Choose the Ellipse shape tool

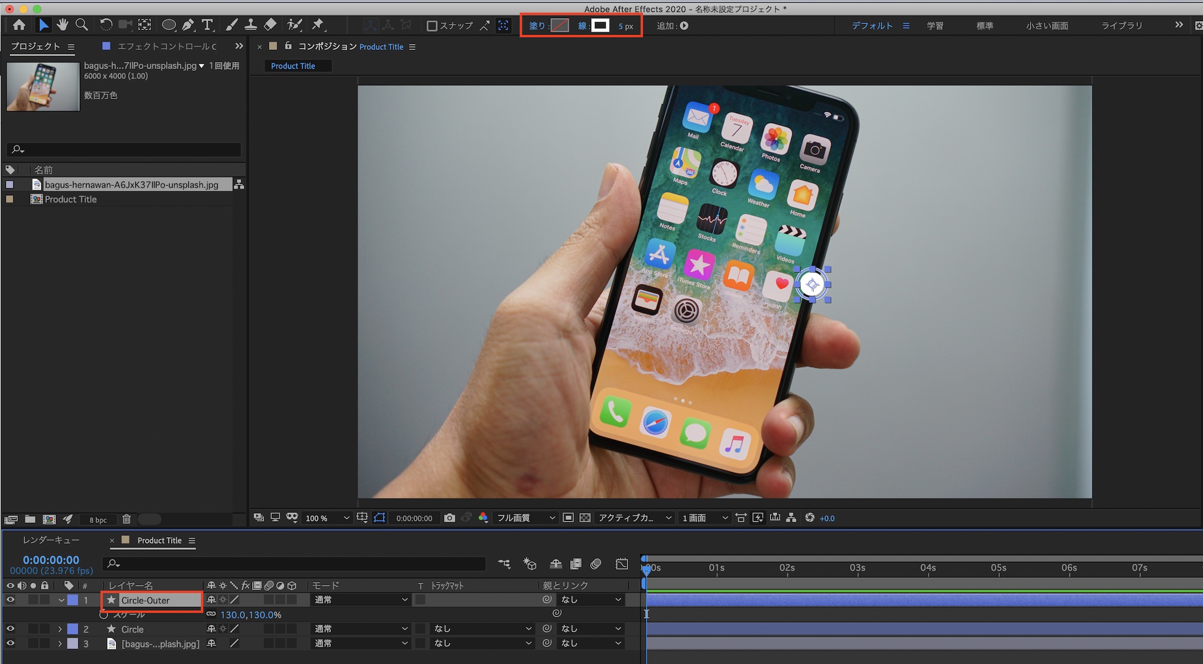tap(168, 25)
